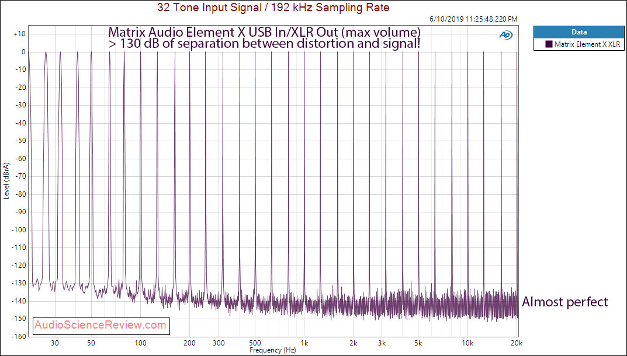Click the AP logo icon in the graph

pos(506,35)
